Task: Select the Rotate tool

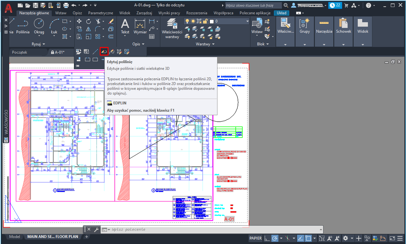Action: [x=89, y=21]
